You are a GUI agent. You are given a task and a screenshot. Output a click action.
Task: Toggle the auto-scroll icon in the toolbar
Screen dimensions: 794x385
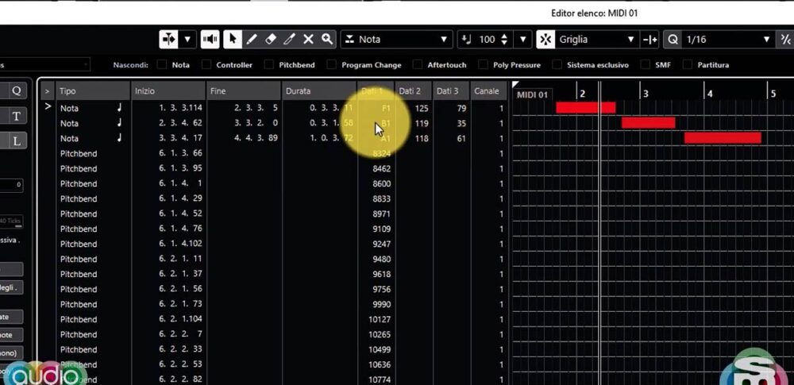[168, 40]
